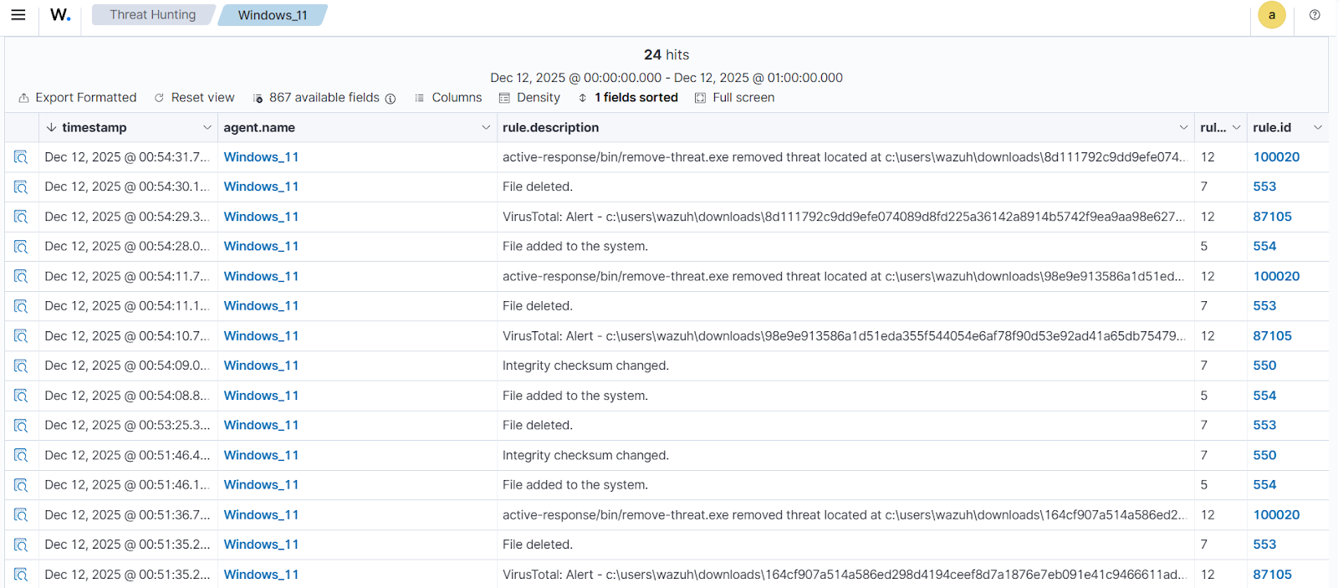This screenshot has height=588, width=1338.
Task: Open rule.description column dropdown chevron
Action: [x=1183, y=128]
